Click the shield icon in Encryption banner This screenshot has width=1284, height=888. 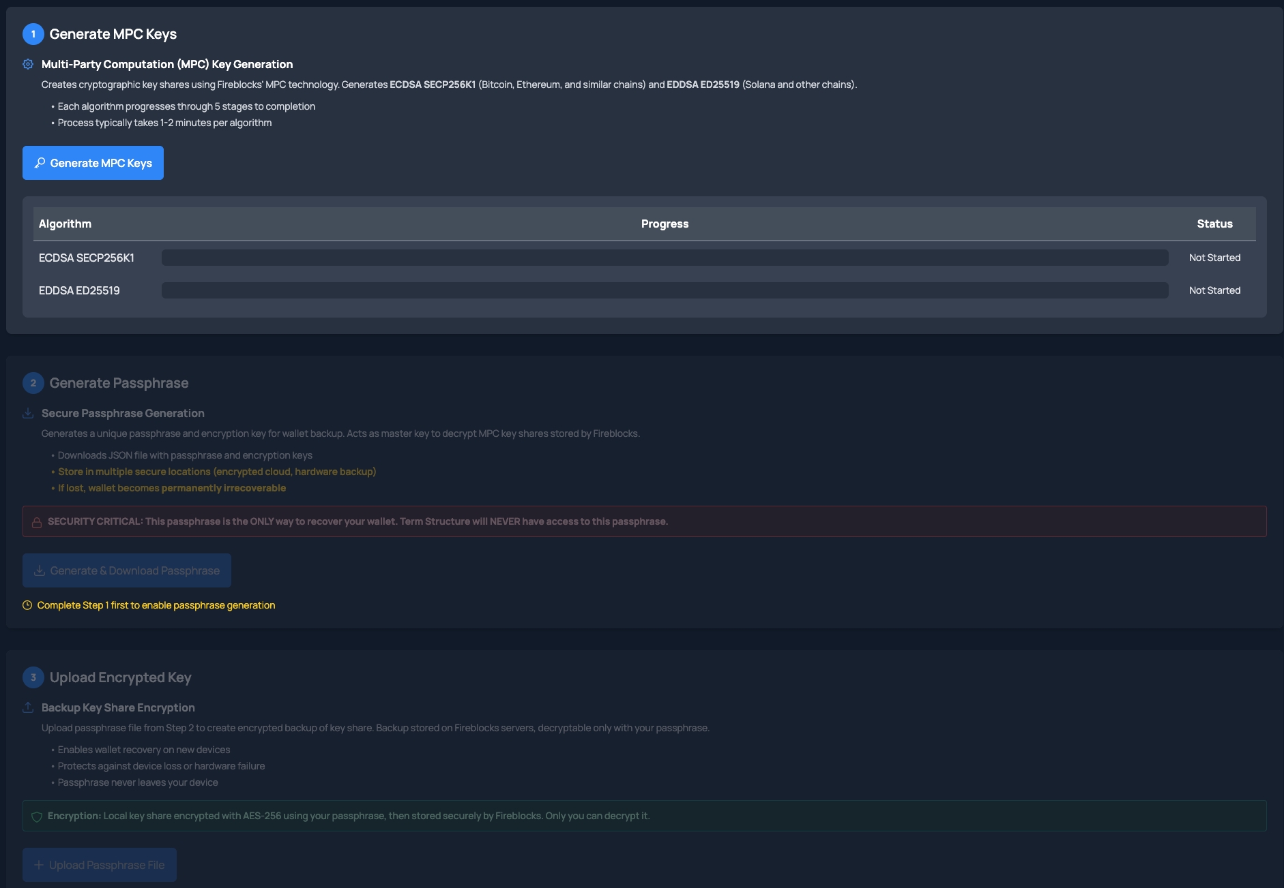click(37, 816)
